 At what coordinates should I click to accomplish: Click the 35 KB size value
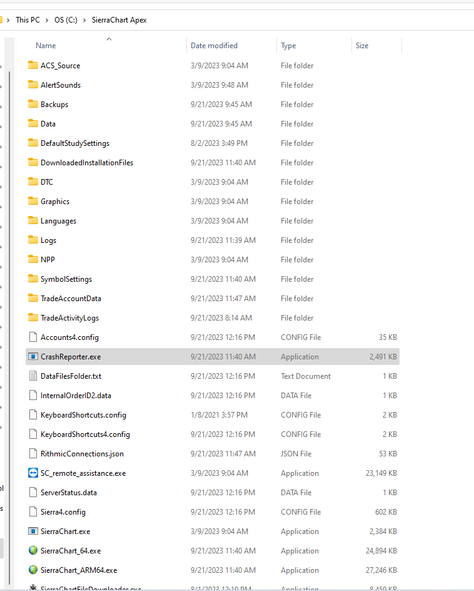click(388, 337)
